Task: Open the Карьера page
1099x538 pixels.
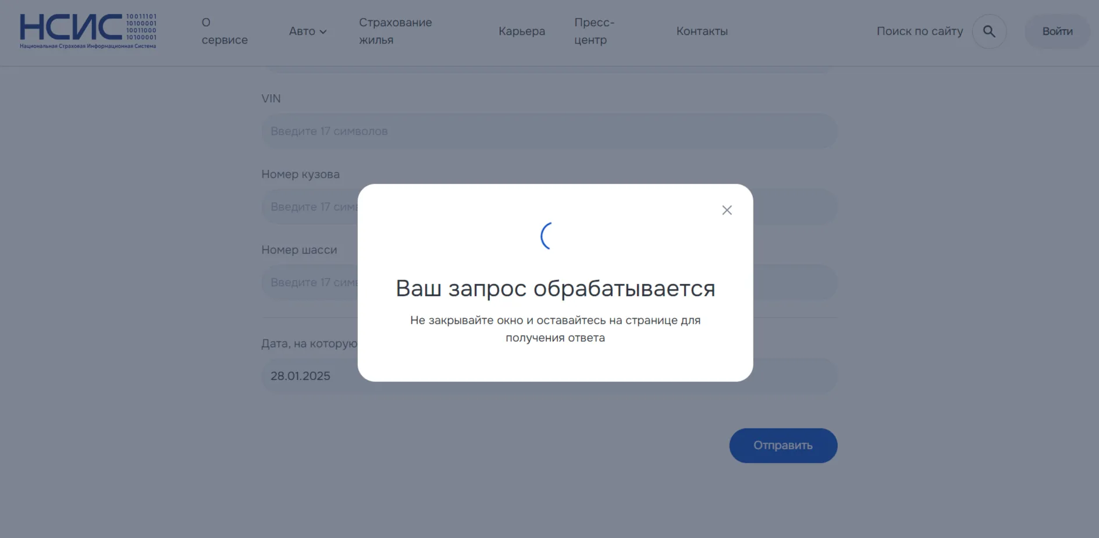Action: 521,31
